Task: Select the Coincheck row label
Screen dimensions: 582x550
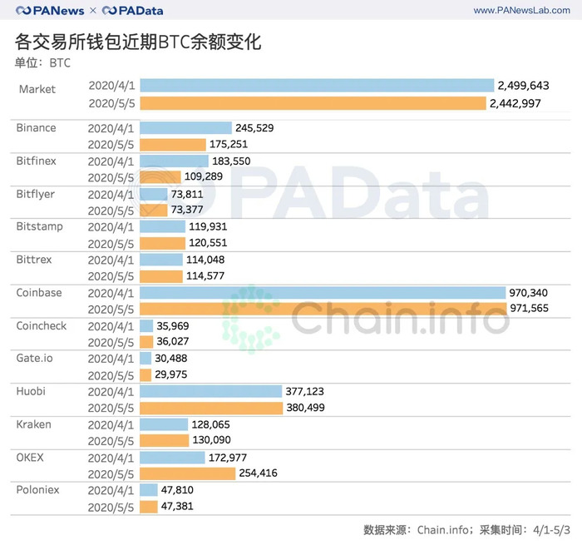Action: click(x=42, y=325)
